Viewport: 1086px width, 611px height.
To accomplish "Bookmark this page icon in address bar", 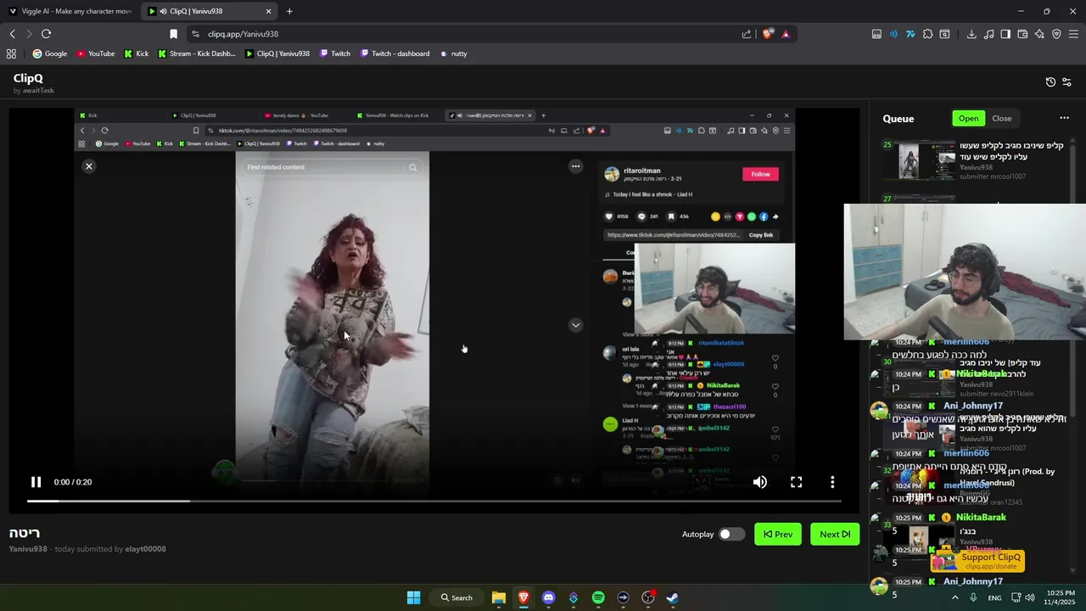I will pyautogui.click(x=173, y=34).
